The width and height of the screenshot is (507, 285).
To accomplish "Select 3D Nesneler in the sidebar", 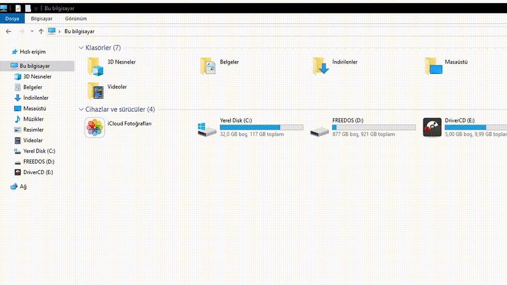I will point(33,77).
